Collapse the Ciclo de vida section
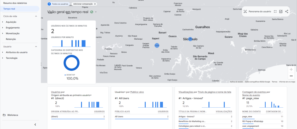The width and height of the screenshot is (297, 129). [36, 16]
